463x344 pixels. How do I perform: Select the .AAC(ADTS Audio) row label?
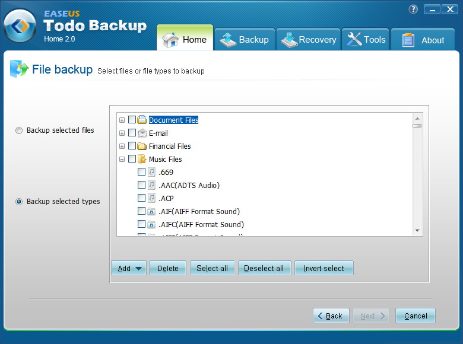(x=189, y=185)
